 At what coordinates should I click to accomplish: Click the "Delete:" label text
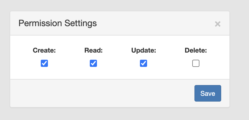(196, 50)
